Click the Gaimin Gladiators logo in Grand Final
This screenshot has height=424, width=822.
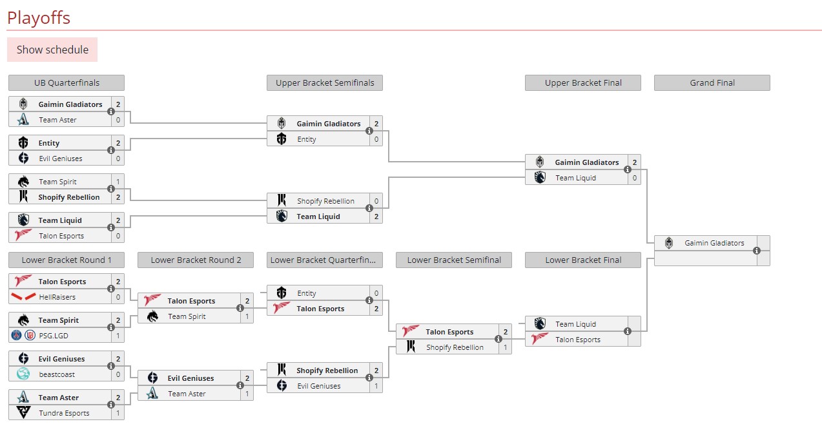(x=668, y=243)
